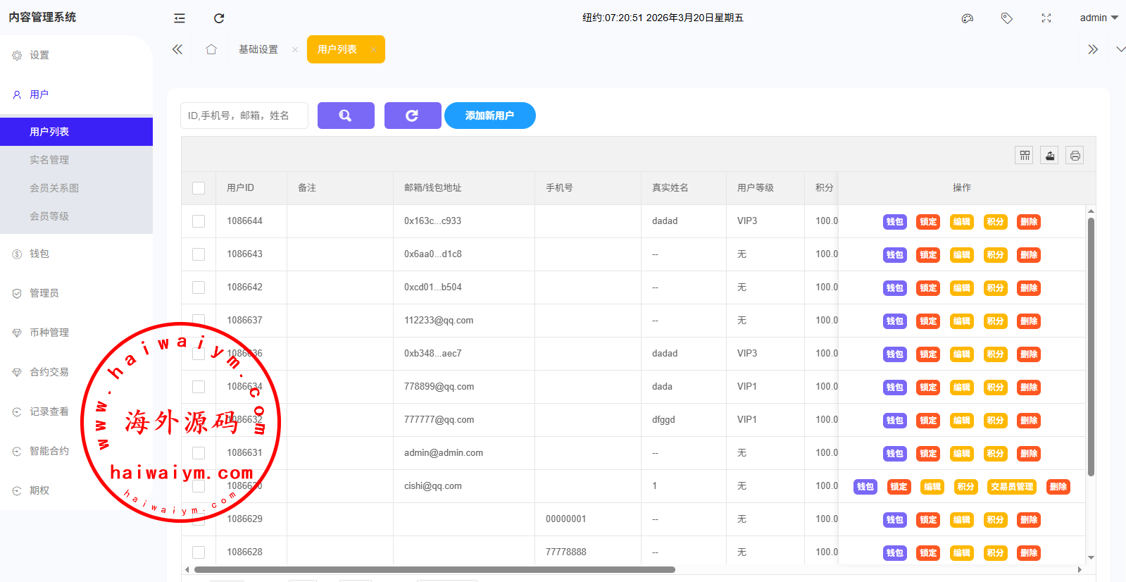
Task: Click the print table icon
Action: [1075, 156]
